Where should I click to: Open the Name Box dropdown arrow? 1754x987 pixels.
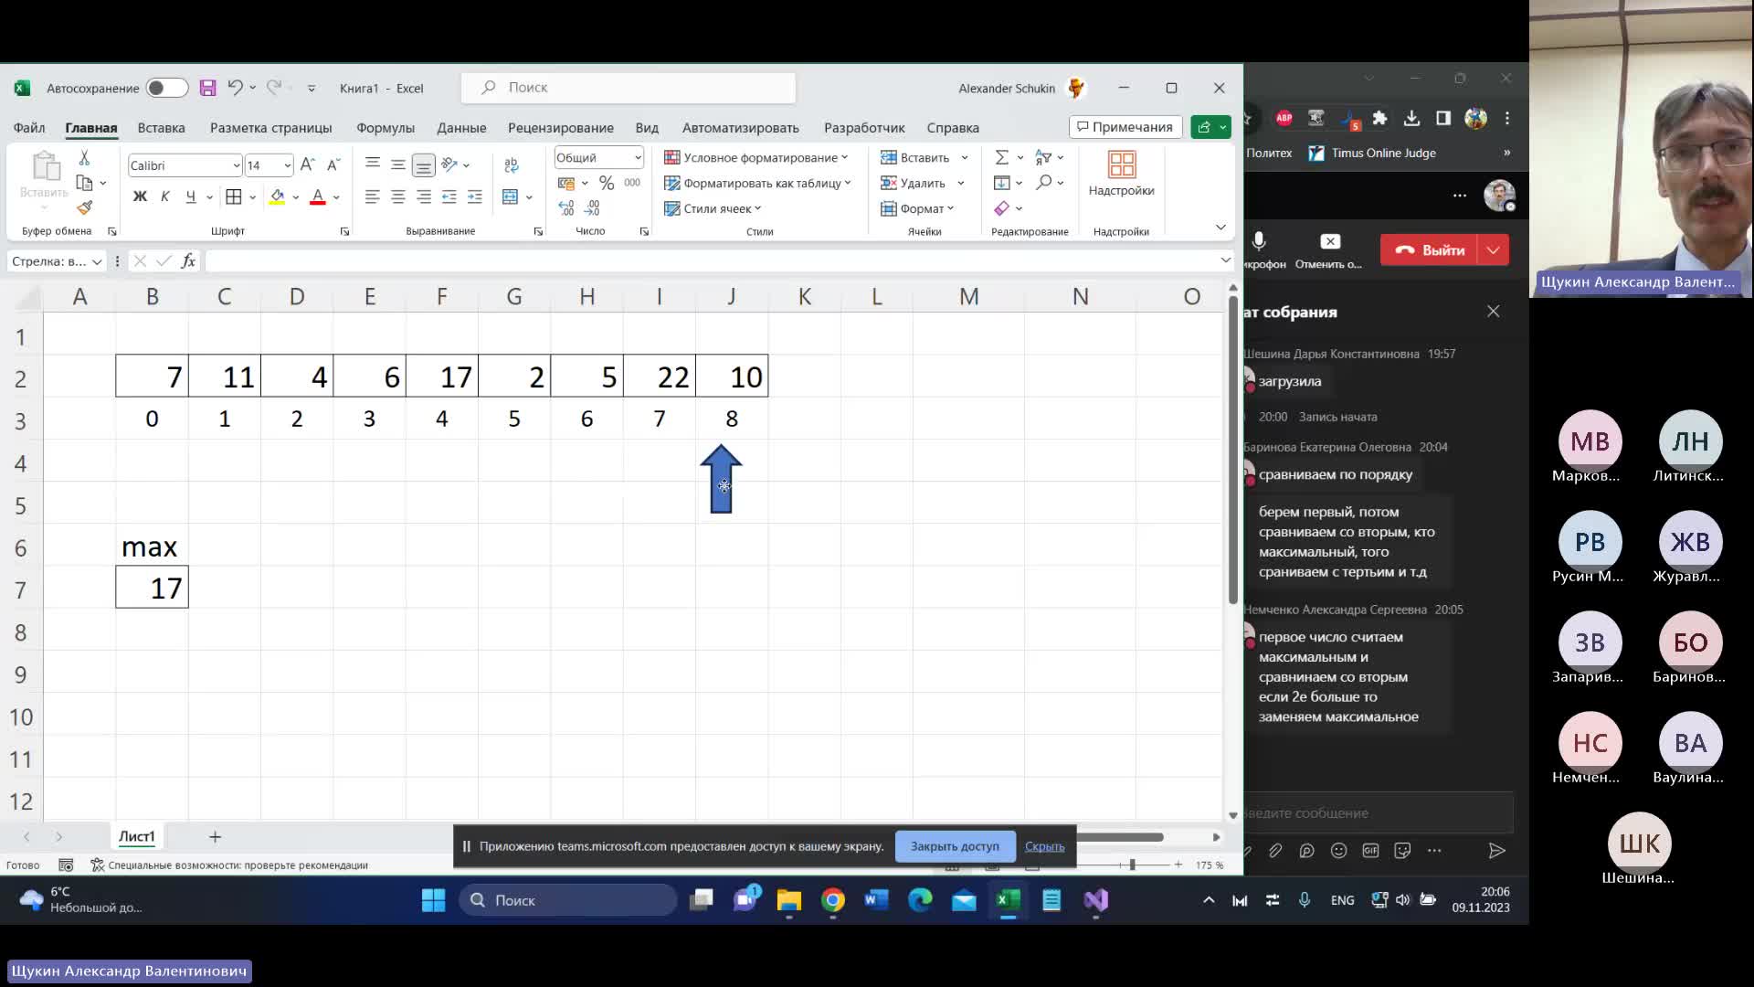point(97,262)
